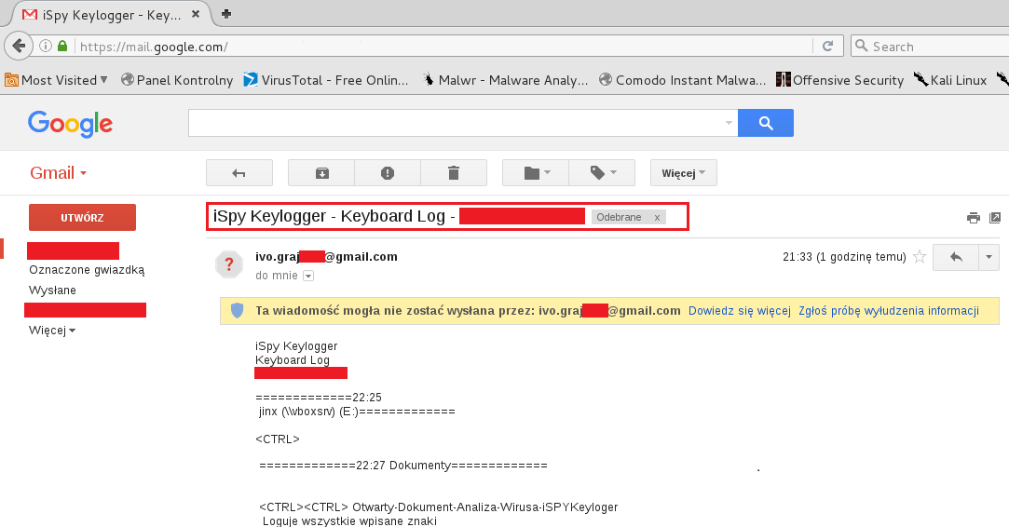Open the Panel Kontrolny bookmark

177,80
